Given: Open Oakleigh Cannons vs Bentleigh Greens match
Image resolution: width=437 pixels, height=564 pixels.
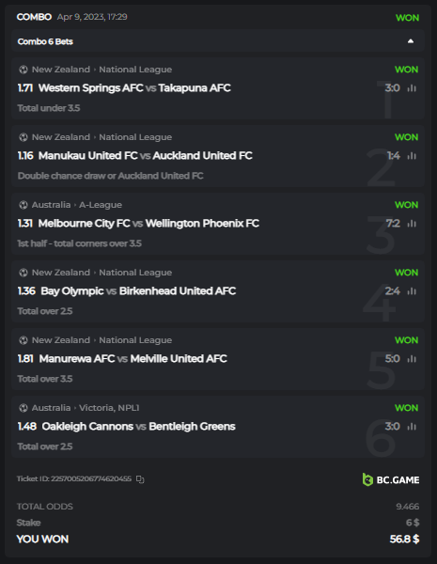Looking at the screenshot, I should pos(138,426).
